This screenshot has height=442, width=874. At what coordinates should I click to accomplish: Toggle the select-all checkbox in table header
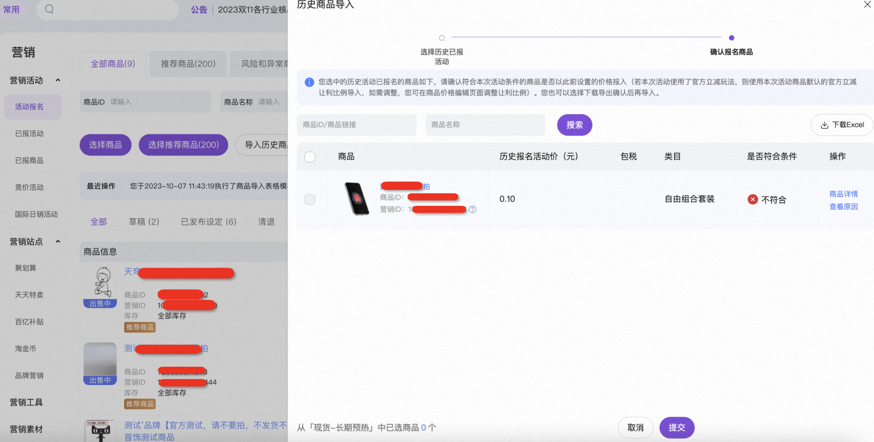310,157
